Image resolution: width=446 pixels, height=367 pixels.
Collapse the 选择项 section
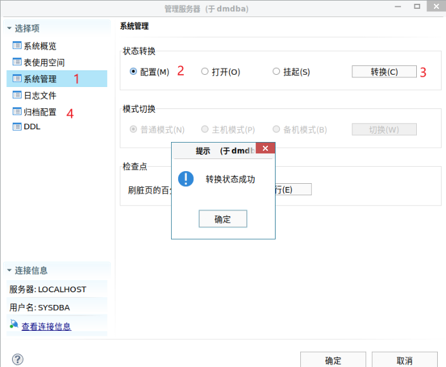(x=10, y=28)
